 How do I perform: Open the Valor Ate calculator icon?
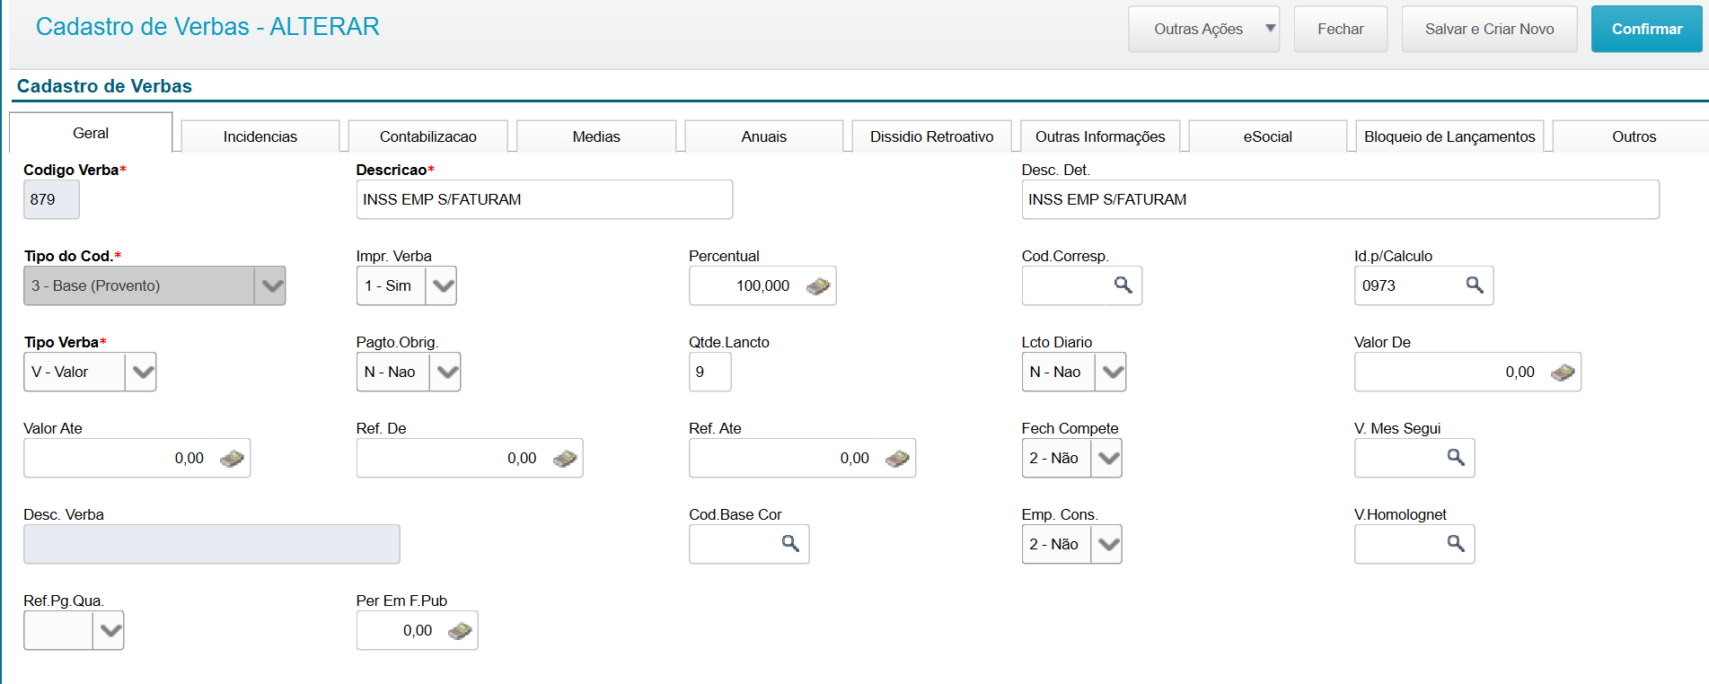(232, 459)
